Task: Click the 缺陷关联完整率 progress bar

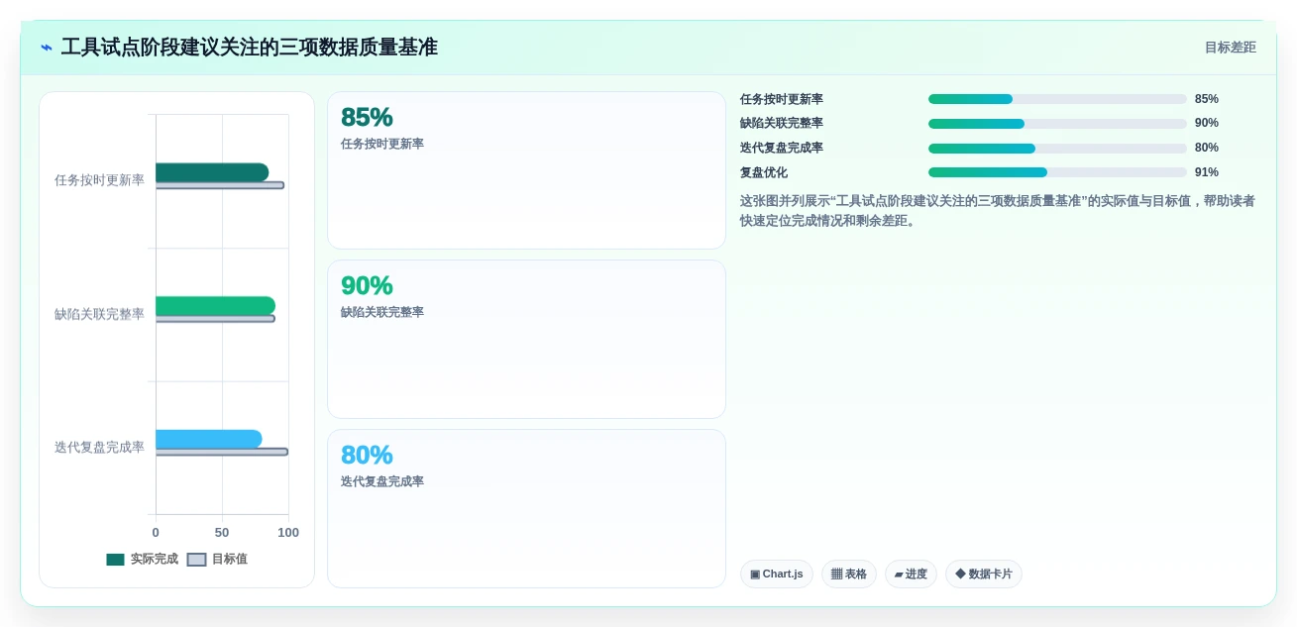Action: tap(1057, 124)
